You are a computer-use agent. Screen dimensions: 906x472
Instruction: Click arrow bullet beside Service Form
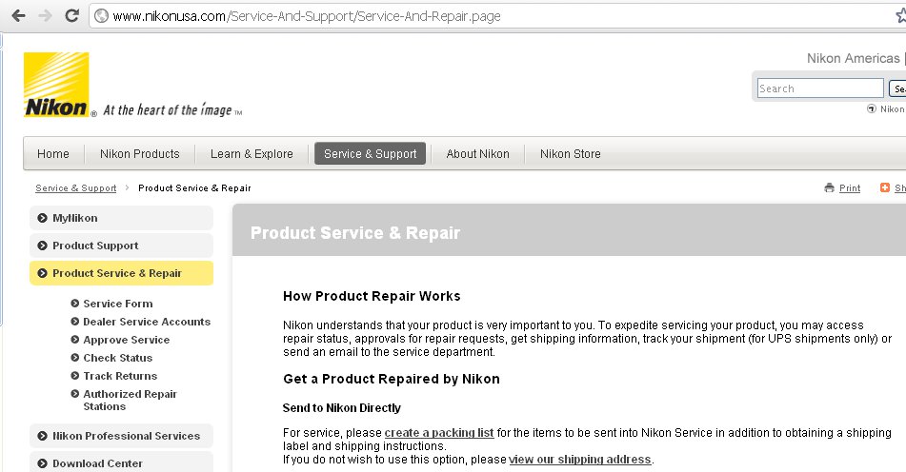(x=74, y=304)
